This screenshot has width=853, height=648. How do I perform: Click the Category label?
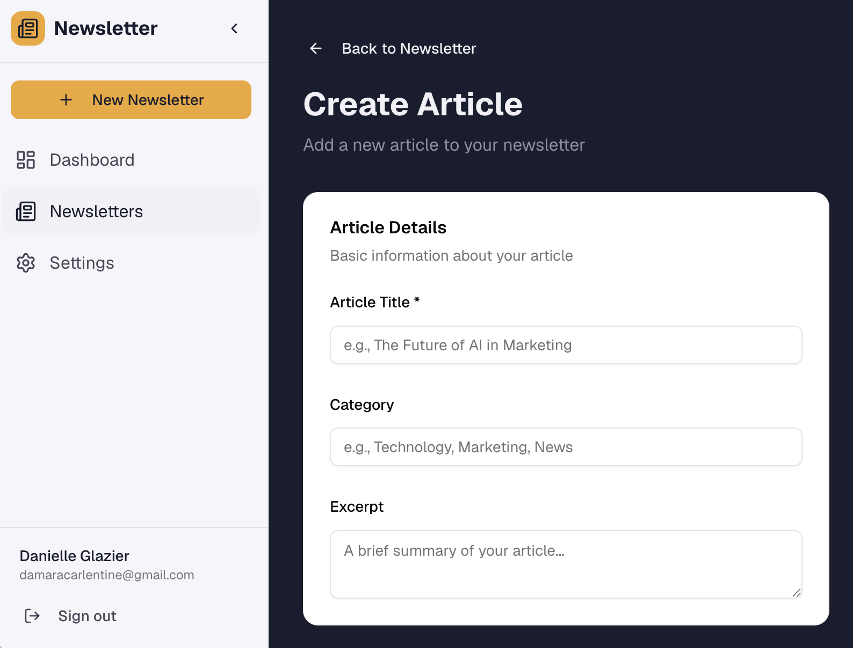pyautogui.click(x=362, y=404)
